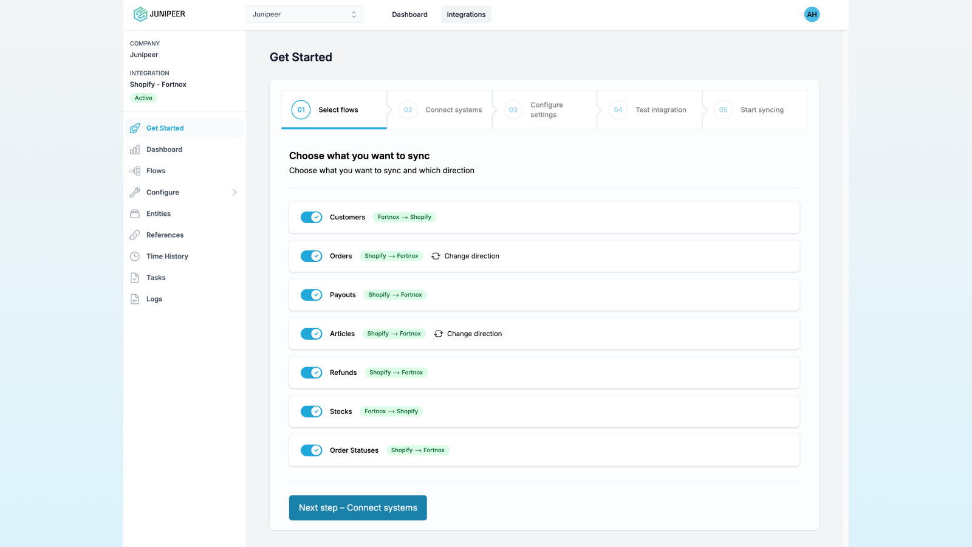Image resolution: width=972 pixels, height=547 pixels.
Task: Click Change direction for Articles
Action: pyautogui.click(x=468, y=334)
